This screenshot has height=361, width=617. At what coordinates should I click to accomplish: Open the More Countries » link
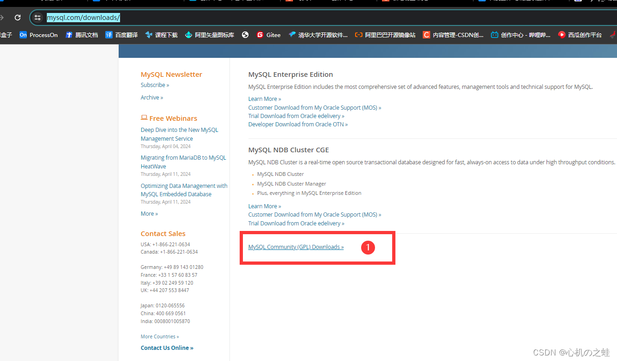pyautogui.click(x=160, y=336)
